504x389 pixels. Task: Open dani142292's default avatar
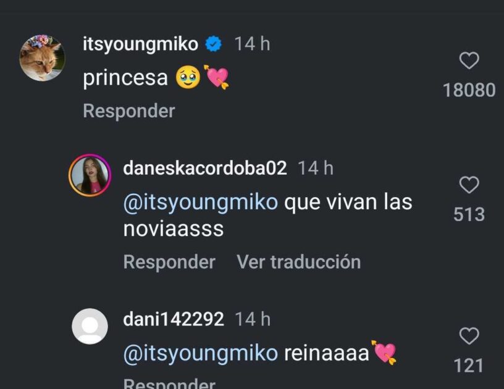point(90,326)
